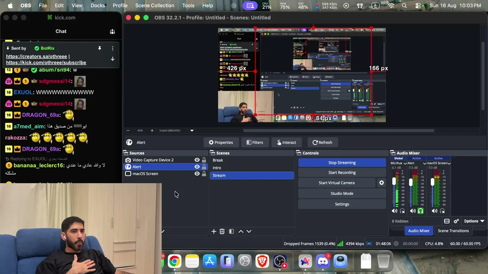The width and height of the screenshot is (488, 274).
Task: Toggle monitoring headphones for macOS Screen
Action: point(442,211)
